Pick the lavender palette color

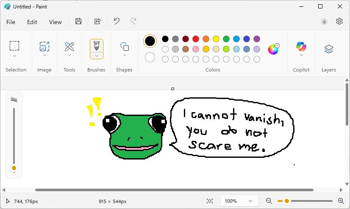(x=257, y=49)
